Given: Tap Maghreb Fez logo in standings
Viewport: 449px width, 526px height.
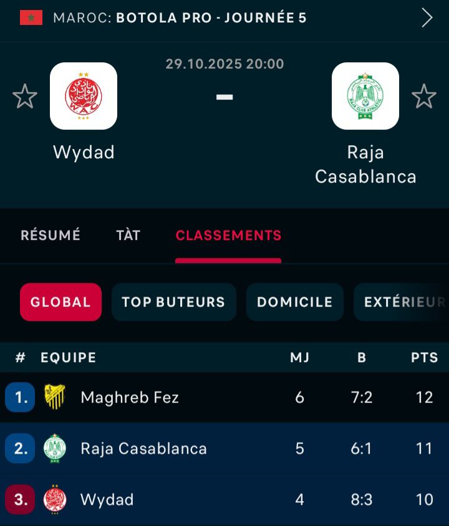Looking at the screenshot, I should 55,397.
